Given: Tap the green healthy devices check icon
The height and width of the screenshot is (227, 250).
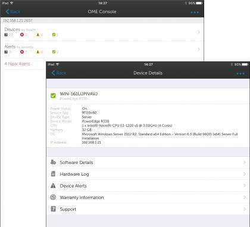Looking at the screenshot, I should [x=54, y=35].
